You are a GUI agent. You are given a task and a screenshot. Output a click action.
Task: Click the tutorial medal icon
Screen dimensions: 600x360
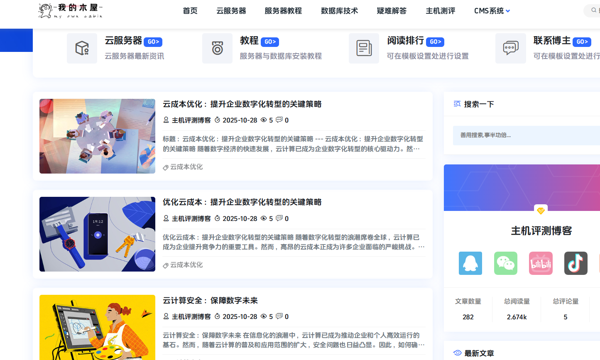(217, 49)
